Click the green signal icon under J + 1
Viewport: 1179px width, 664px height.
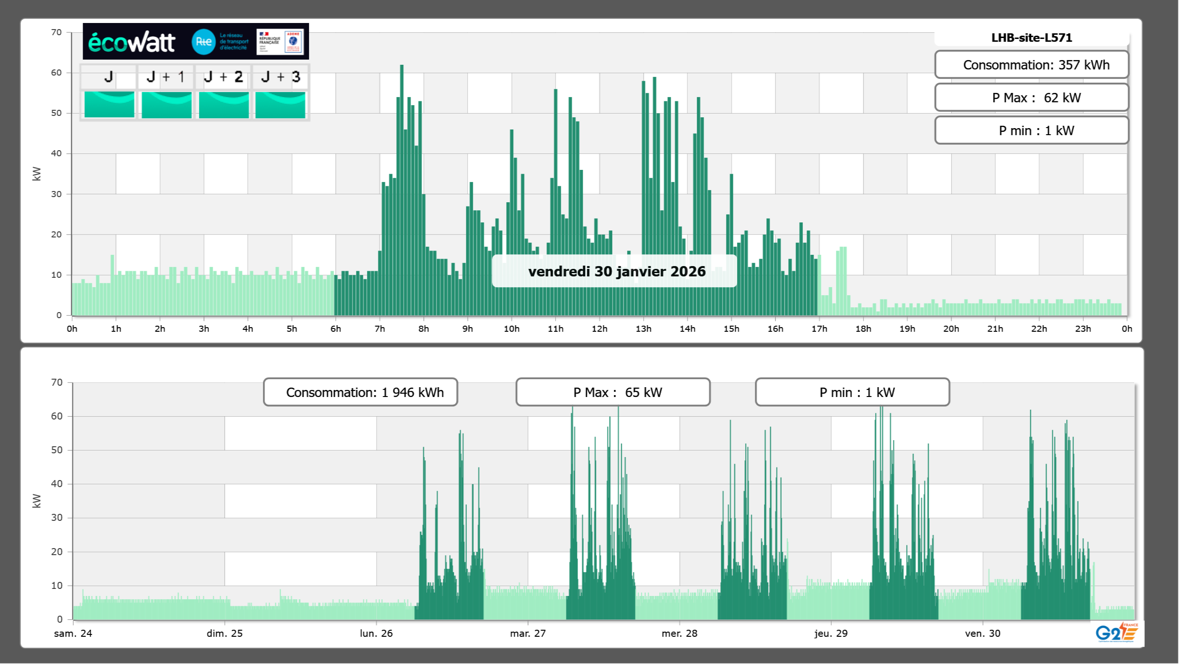coord(166,104)
